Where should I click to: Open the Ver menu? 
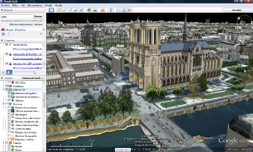click(23, 5)
